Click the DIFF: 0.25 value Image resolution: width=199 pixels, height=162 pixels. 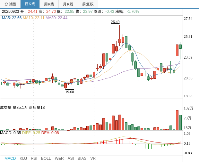31,133
